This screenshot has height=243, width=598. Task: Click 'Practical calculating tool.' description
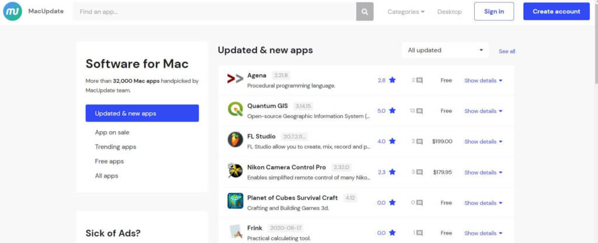coord(279,238)
